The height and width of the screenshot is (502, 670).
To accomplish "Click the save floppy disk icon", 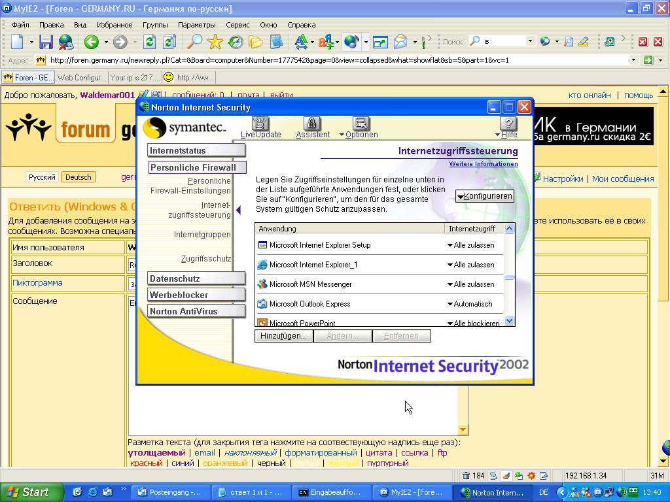I will [46, 42].
